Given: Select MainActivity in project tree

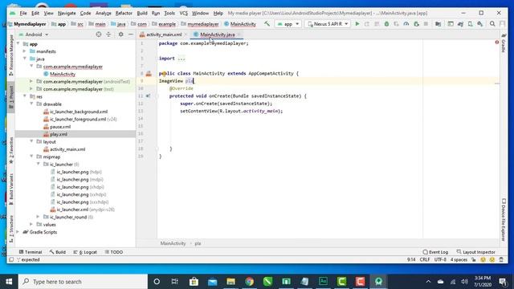Looking at the screenshot, I should click(x=63, y=74).
